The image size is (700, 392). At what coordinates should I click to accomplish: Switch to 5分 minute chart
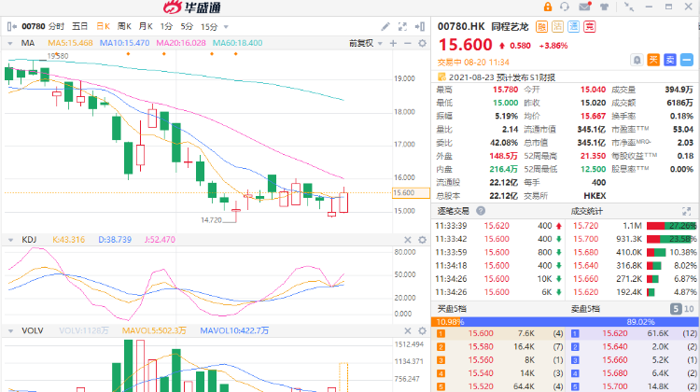click(187, 27)
